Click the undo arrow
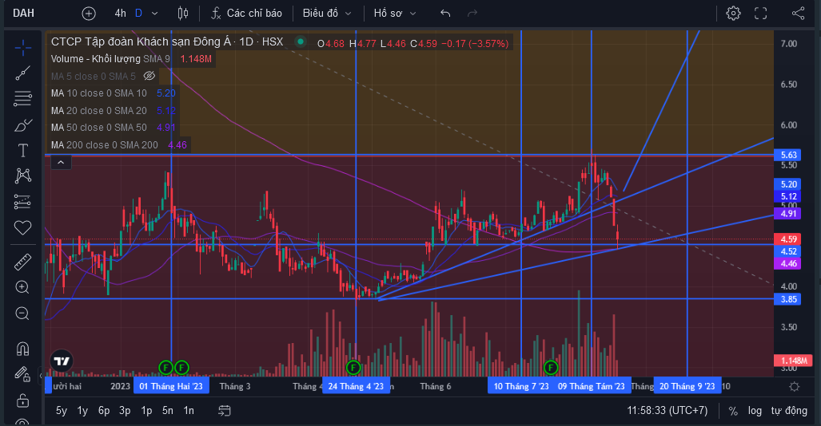 (x=445, y=13)
